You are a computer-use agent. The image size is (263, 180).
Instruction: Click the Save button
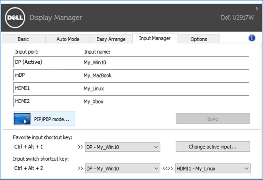click(x=213, y=119)
